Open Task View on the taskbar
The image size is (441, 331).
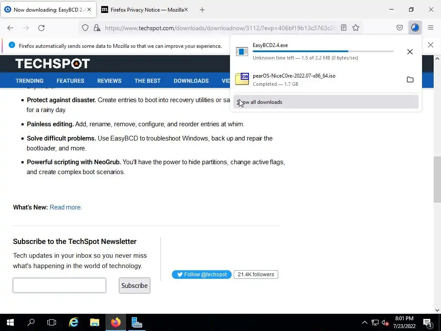52,322
